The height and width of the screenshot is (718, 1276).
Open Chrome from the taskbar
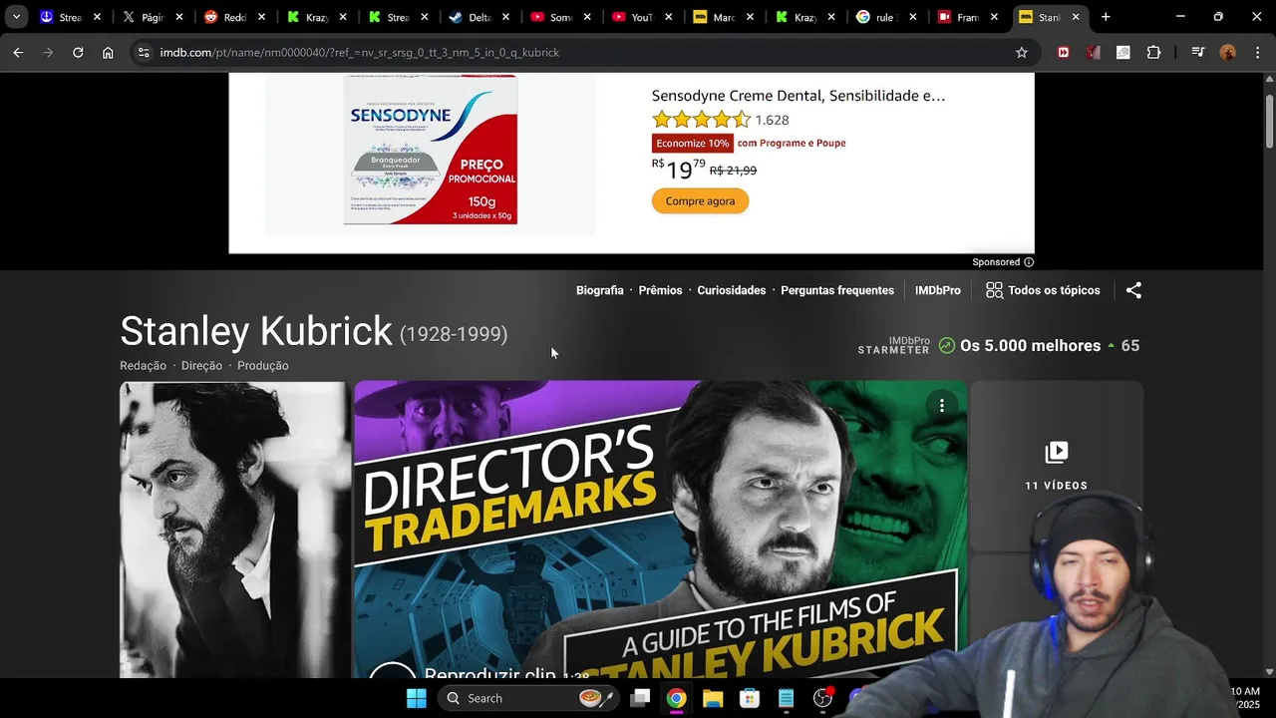coord(676,698)
